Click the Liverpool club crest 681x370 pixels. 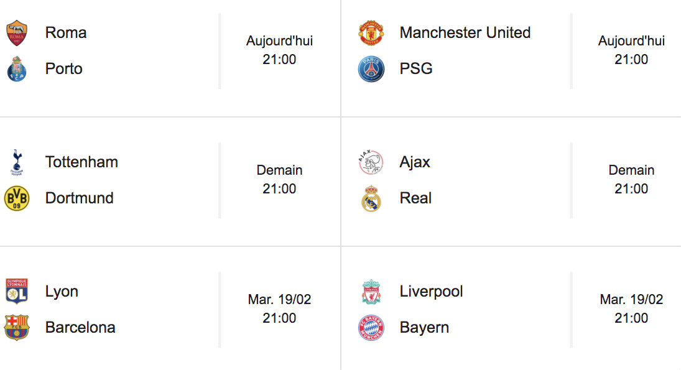[371, 292]
